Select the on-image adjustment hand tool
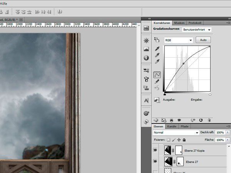Screen dimensions: 231x173 (x=157, y=40)
